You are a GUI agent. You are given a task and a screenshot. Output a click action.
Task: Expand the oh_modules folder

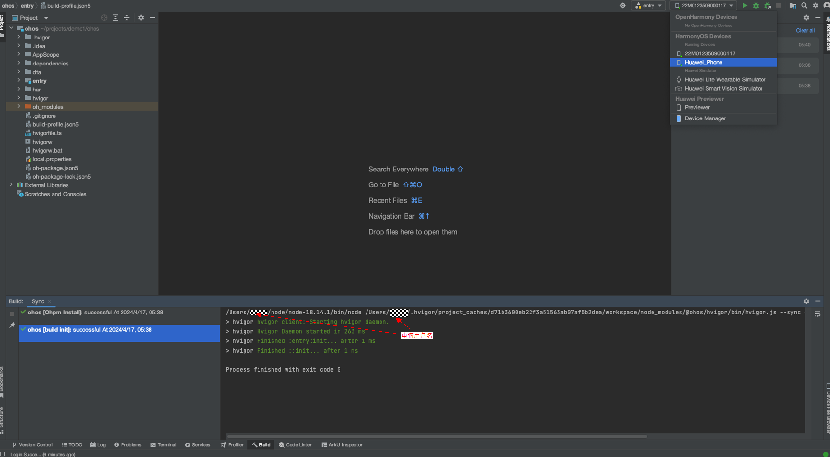(x=19, y=107)
